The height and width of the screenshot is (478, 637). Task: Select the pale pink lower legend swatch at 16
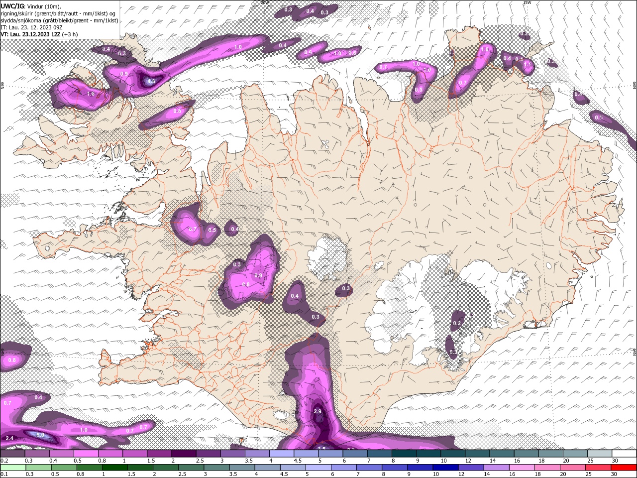tap(522, 467)
